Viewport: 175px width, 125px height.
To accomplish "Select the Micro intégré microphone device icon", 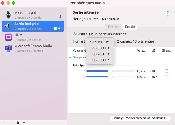I will click(x=8, y=15).
